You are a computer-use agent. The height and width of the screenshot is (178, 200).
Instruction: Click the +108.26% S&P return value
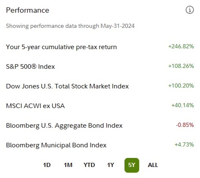[181, 66]
